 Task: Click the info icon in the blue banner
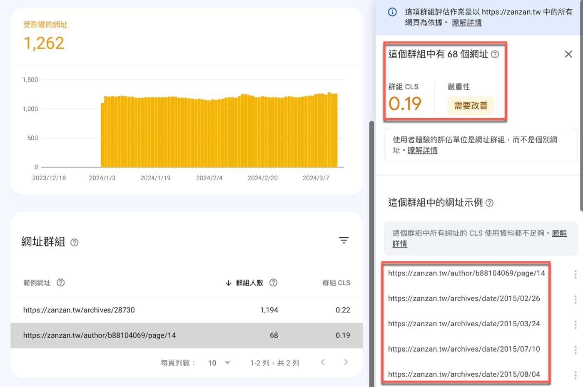(x=392, y=12)
